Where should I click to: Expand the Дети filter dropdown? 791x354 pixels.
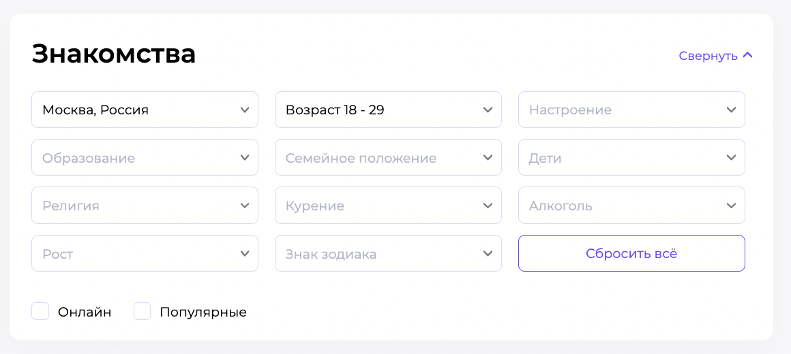click(x=631, y=158)
